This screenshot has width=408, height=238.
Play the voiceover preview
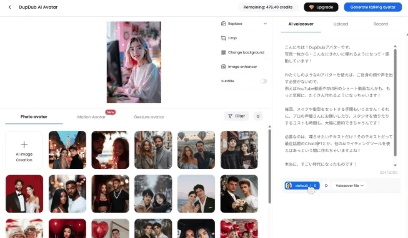point(326,186)
